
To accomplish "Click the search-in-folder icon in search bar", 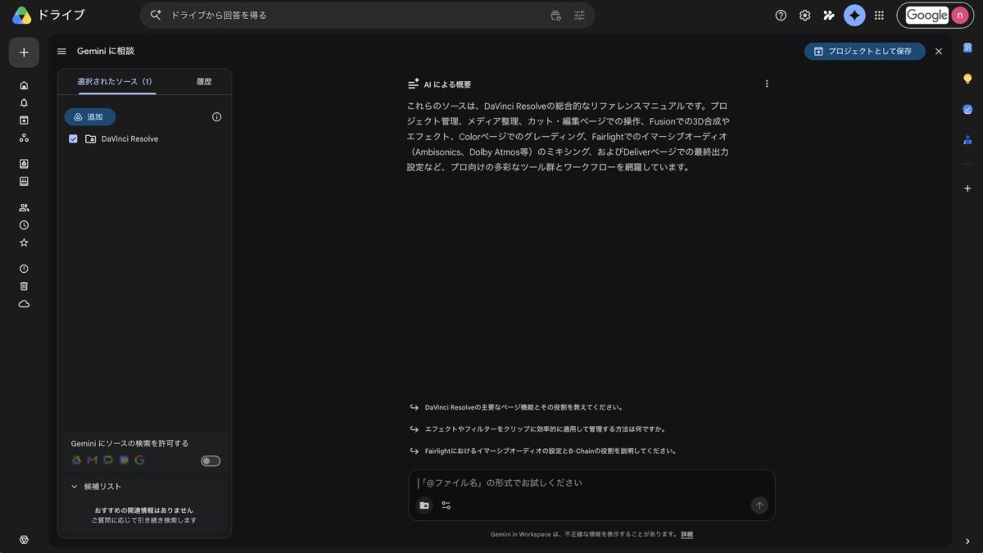I will [556, 15].
